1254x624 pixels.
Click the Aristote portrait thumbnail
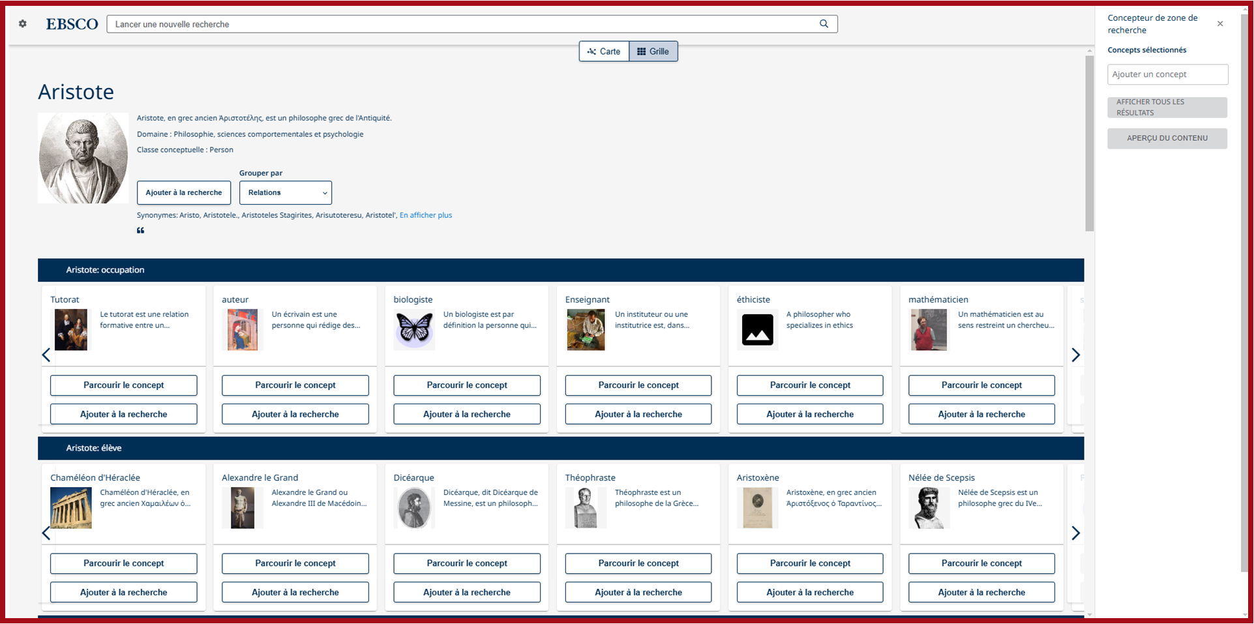pyautogui.click(x=83, y=158)
